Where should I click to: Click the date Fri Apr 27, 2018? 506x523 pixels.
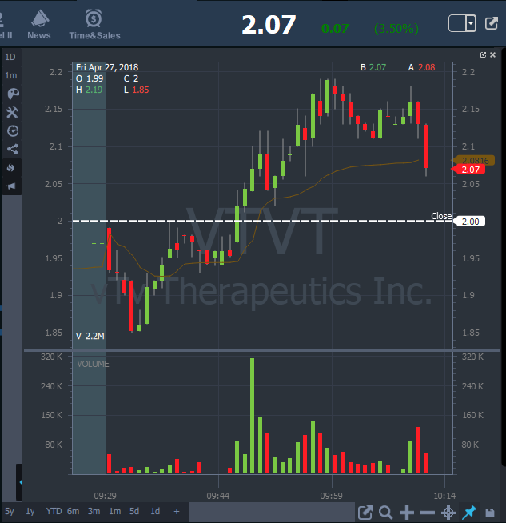(107, 67)
